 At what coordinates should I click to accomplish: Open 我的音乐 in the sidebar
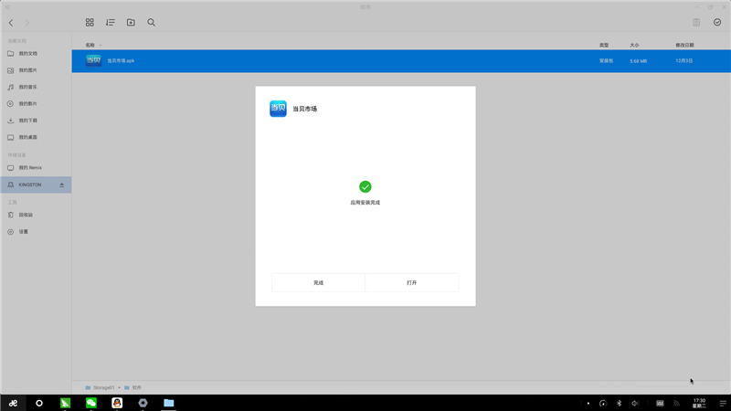pyautogui.click(x=36, y=87)
